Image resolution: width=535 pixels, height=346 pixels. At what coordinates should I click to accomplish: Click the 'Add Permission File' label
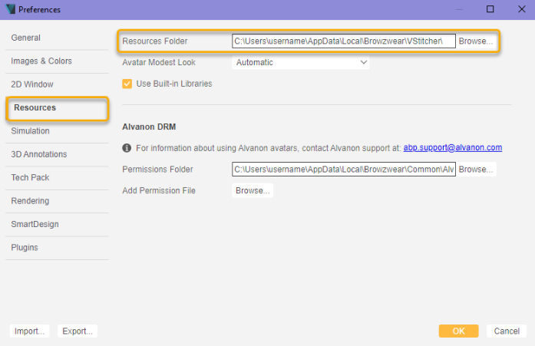(159, 190)
